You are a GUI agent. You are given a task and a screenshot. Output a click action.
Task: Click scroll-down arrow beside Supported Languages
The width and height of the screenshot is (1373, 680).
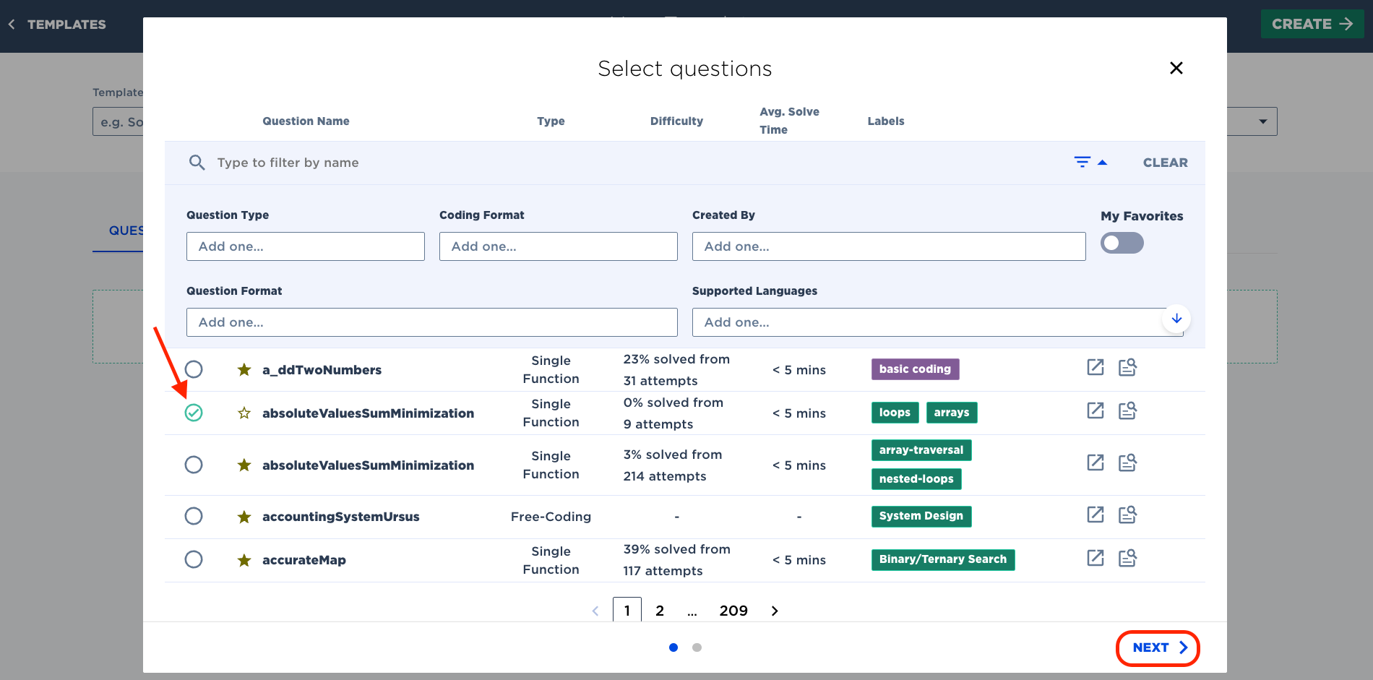[1176, 319]
